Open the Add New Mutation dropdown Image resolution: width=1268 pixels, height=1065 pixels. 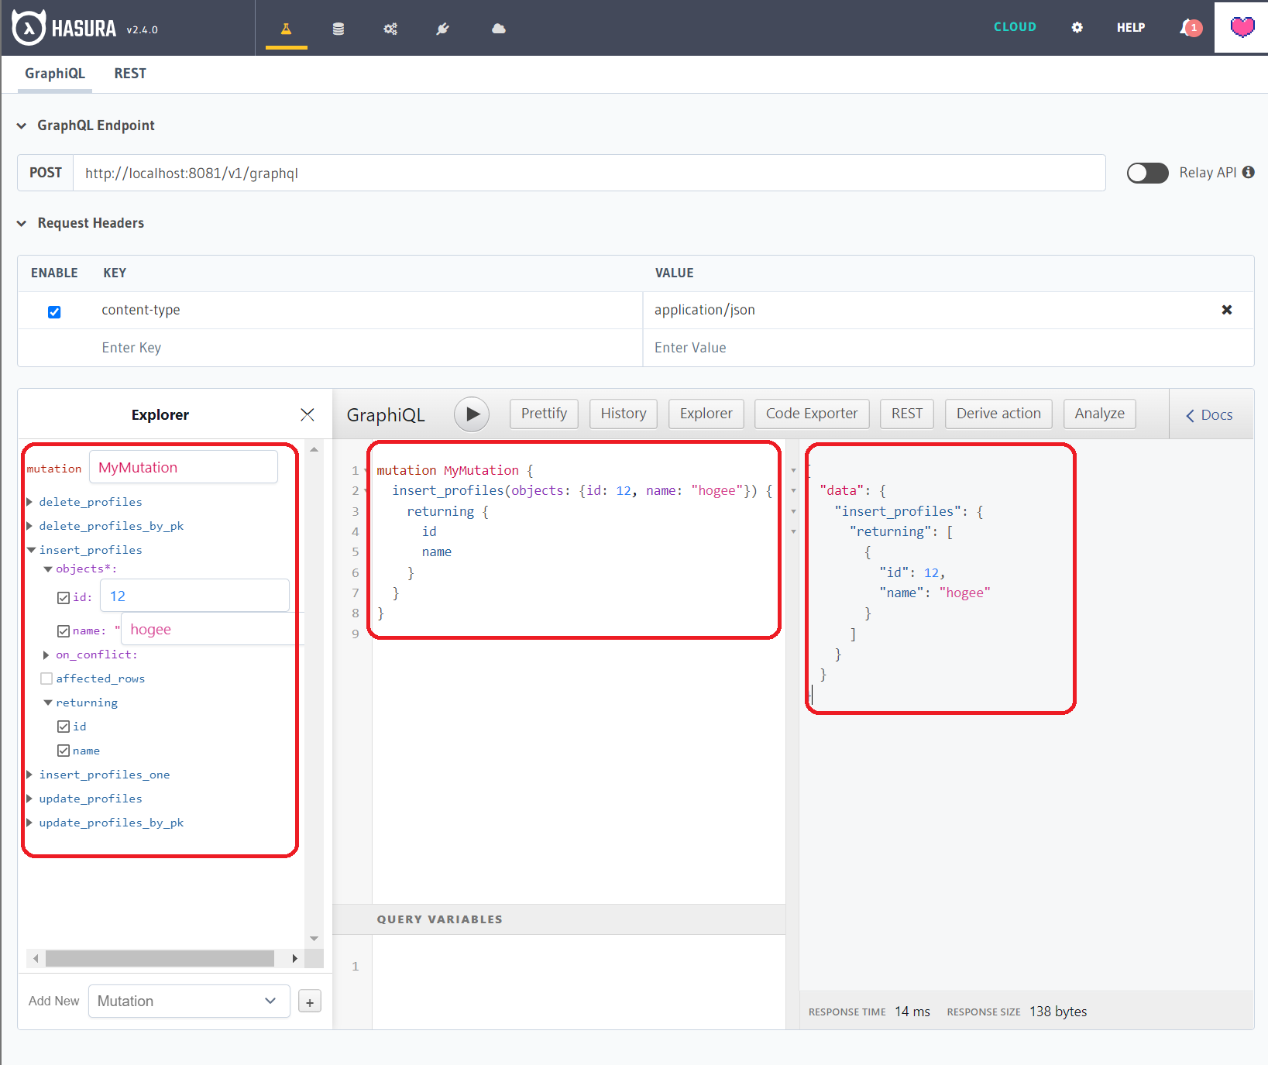click(189, 1001)
